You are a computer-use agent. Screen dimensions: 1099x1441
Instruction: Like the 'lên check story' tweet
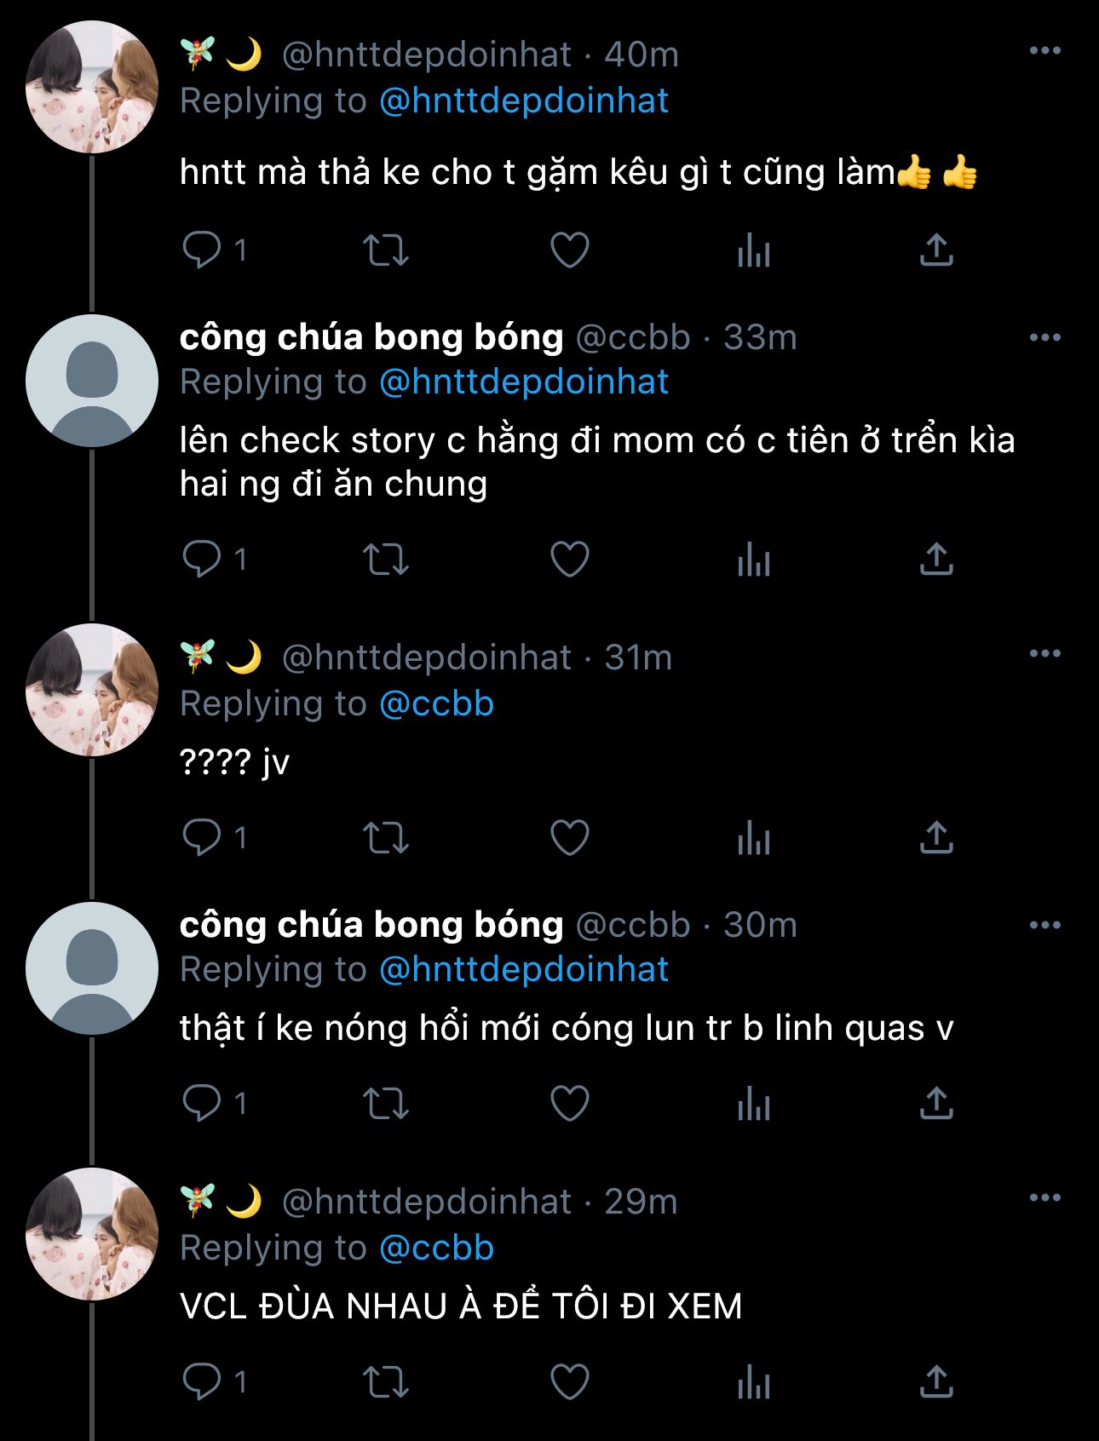(569, 560)
